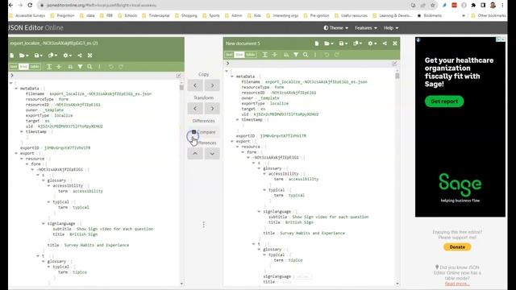Collapse signlanguage node in left panel
The image size is (516, 290).
(44, 224)
